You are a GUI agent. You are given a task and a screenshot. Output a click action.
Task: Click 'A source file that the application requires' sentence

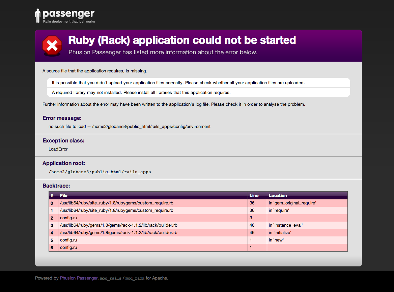point(94,71)
